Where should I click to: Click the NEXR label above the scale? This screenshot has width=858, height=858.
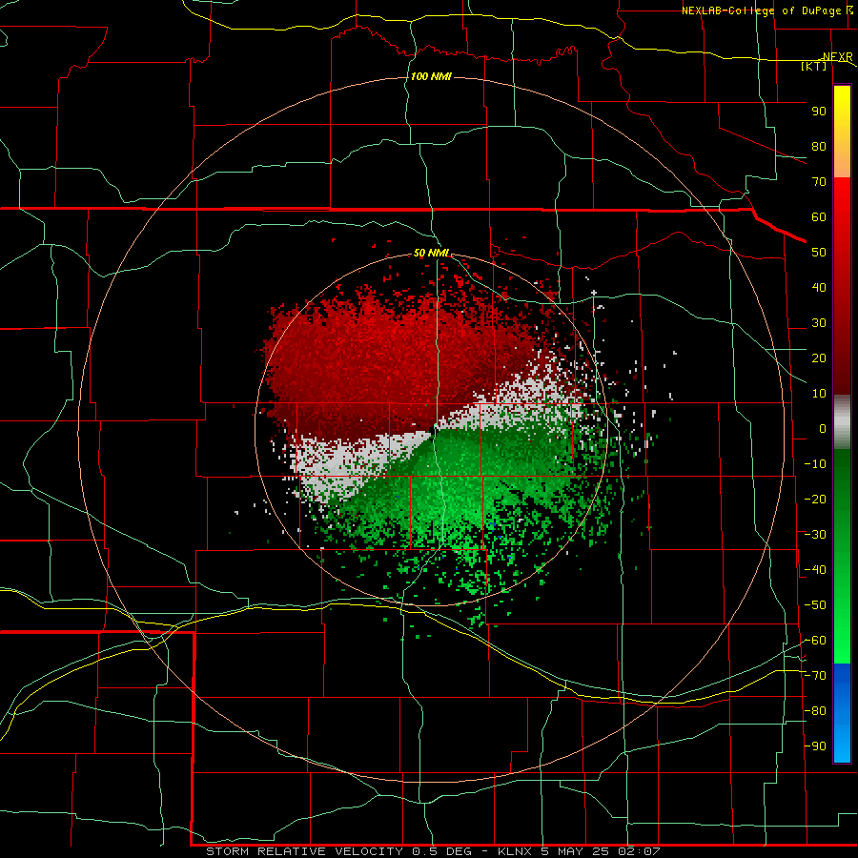coord(838,57)
